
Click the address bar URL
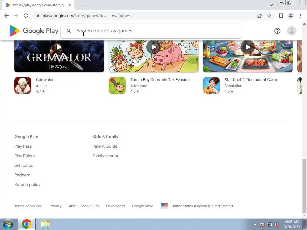click(x=87, y=16)
